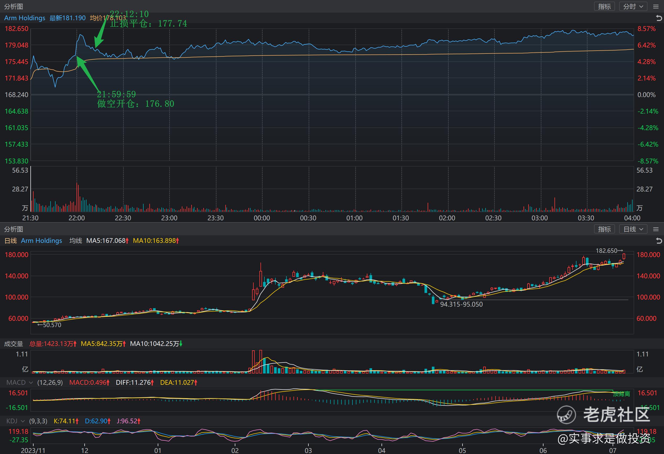Click the top 分析图 panel title
This screenshot has width=664, height=454.
click(x=13, y=6)
